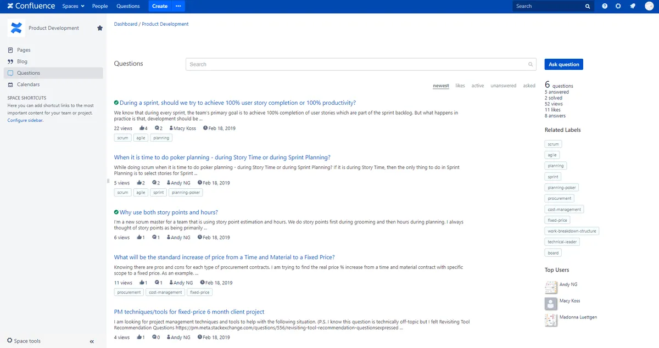This screenshot has height=348, width=659.
Task: Sort questions by newest
Action: pos(440,86)
